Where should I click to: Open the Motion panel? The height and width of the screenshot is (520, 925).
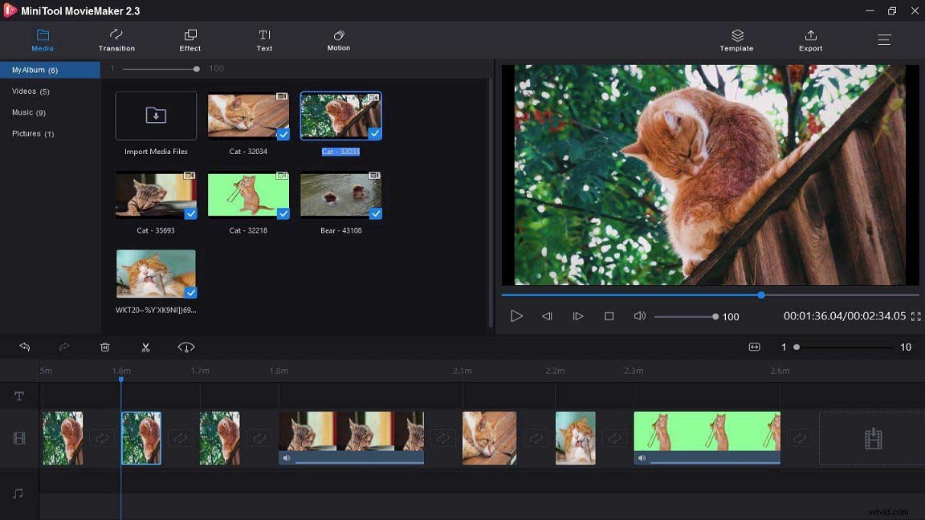(338, 40)
